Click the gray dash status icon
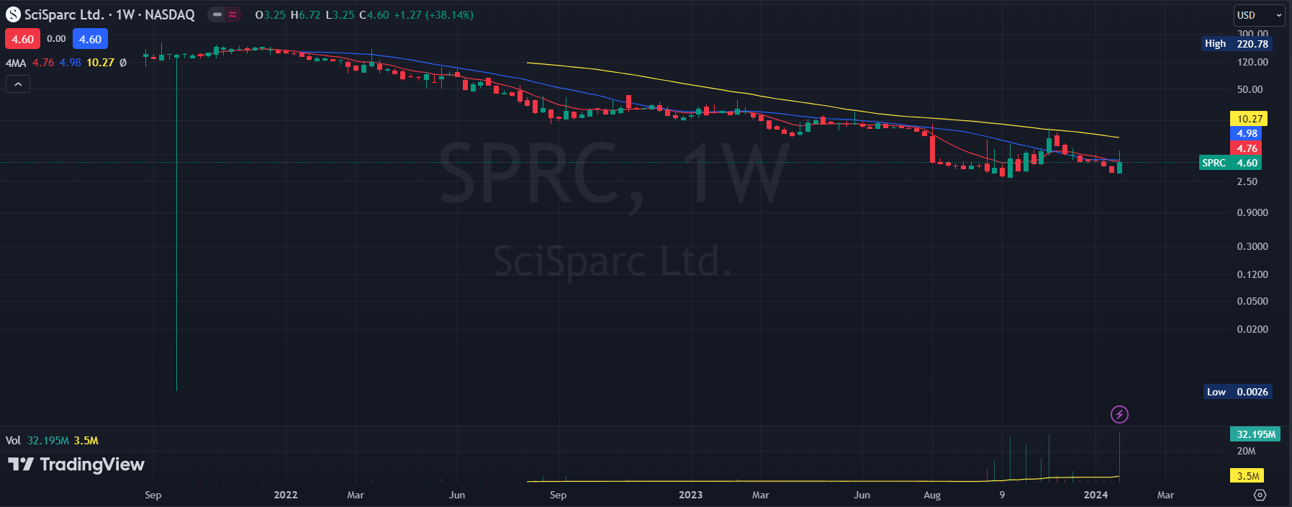1292x507 pixels. click(217, 14)
